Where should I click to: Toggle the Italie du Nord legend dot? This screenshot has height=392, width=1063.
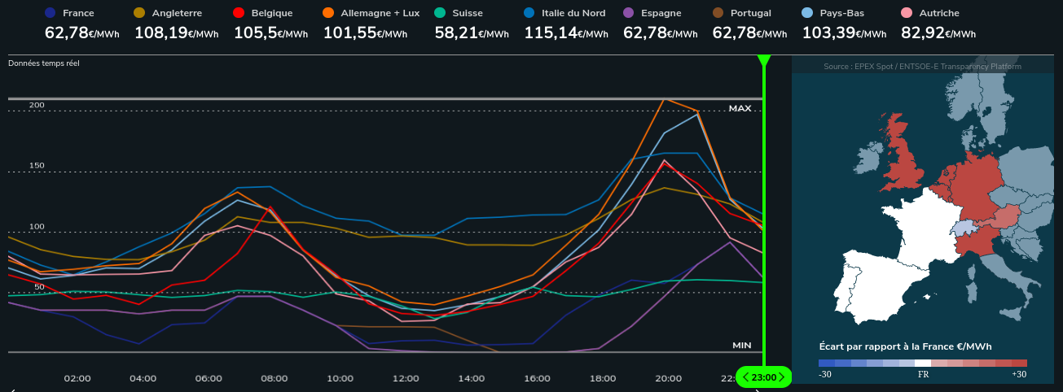point(530,13)
